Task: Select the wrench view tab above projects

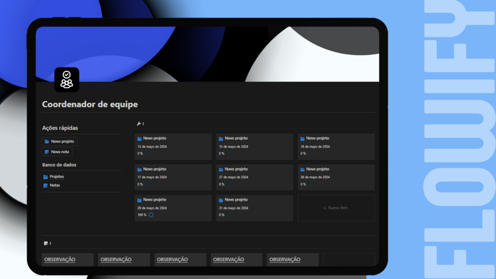Action: pos(140,123)
